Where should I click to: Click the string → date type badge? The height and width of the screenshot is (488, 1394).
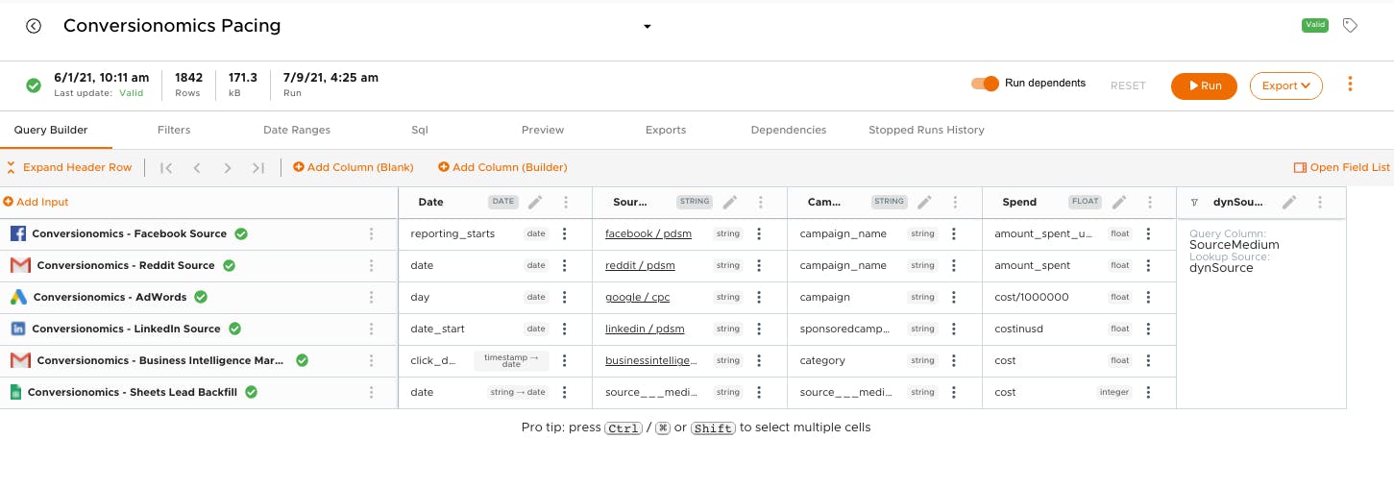(x=518, y=392)
